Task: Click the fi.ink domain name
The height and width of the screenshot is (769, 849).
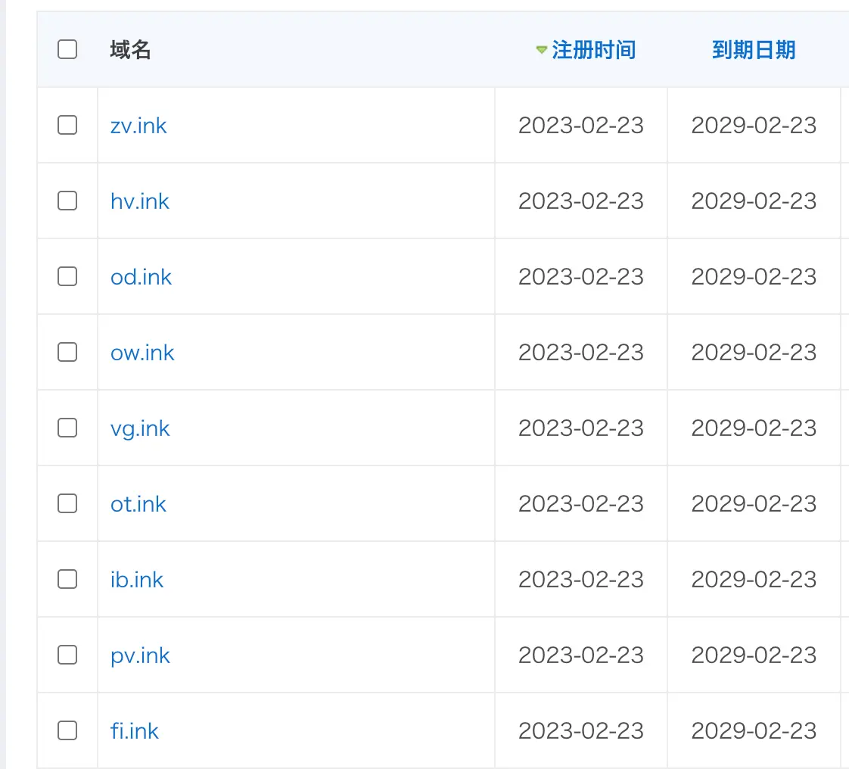Action: [x=134, y=731]
